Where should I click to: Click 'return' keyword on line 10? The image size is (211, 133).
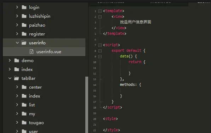(x=135, y=62)
